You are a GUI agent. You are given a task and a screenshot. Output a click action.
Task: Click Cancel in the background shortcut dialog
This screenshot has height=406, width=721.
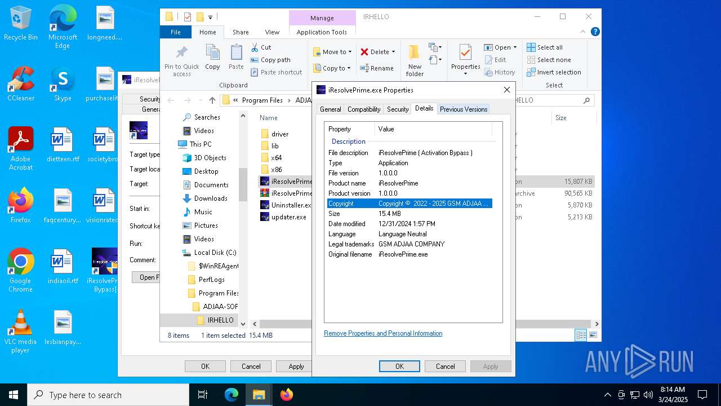(251, 367)
